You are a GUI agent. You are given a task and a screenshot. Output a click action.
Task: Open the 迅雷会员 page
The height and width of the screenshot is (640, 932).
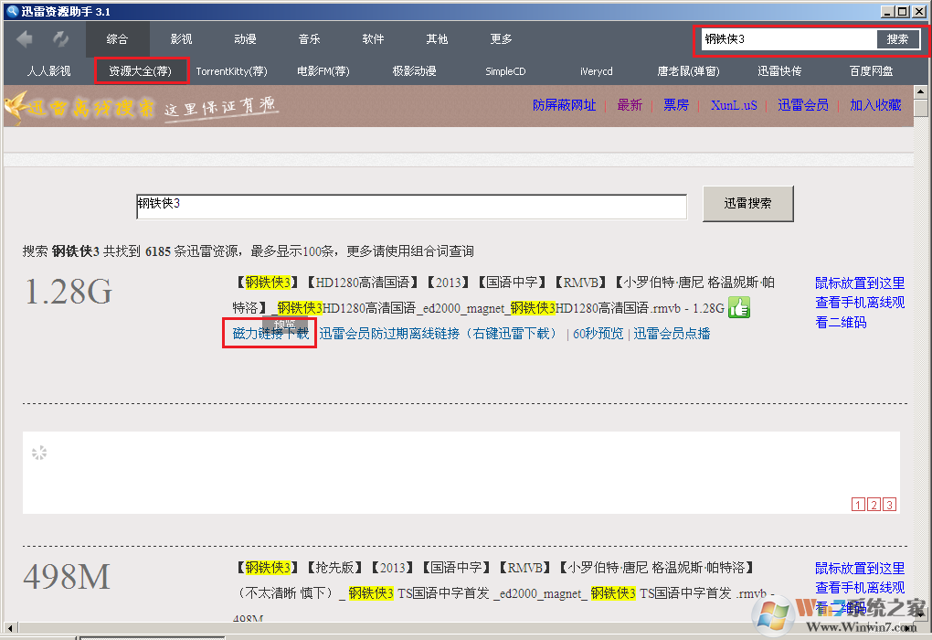click(x=803, y=104)
